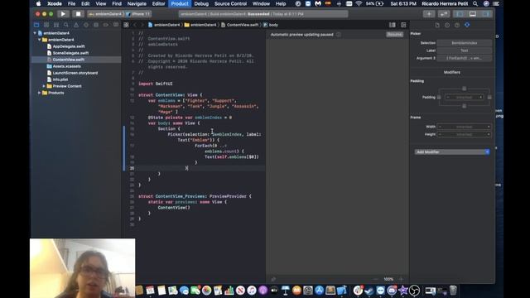Image resolution: width=530 pixels, height=298 pixels.
Task: Edit the Picker Label field
Action: pos(464,50)
